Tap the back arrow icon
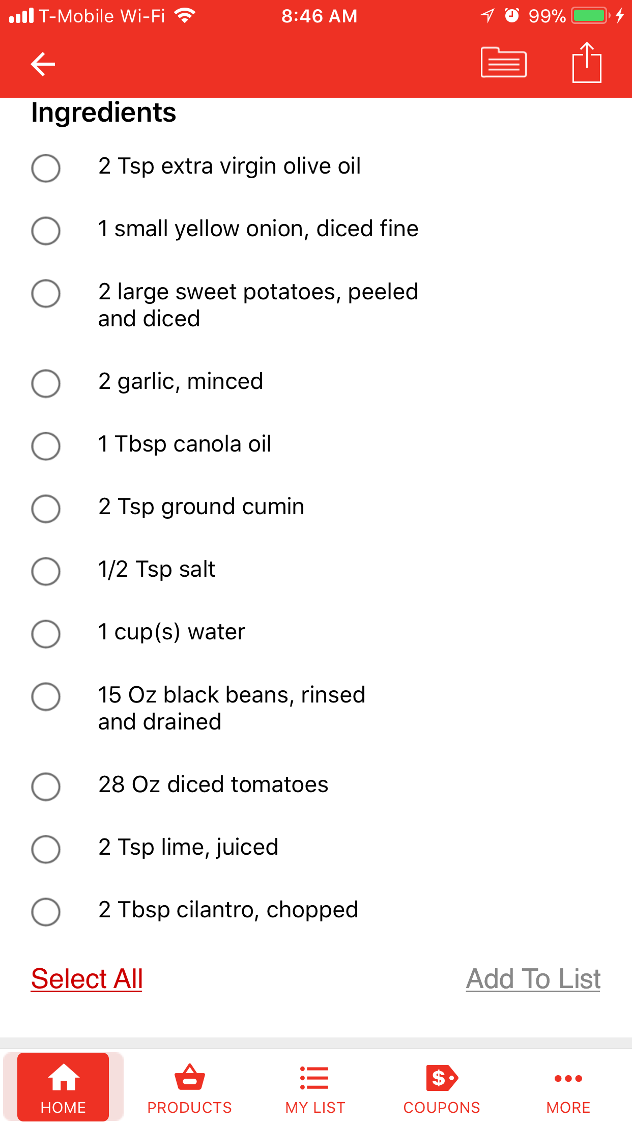Viewport: 632px width, 1124px height. click(43, 64)
